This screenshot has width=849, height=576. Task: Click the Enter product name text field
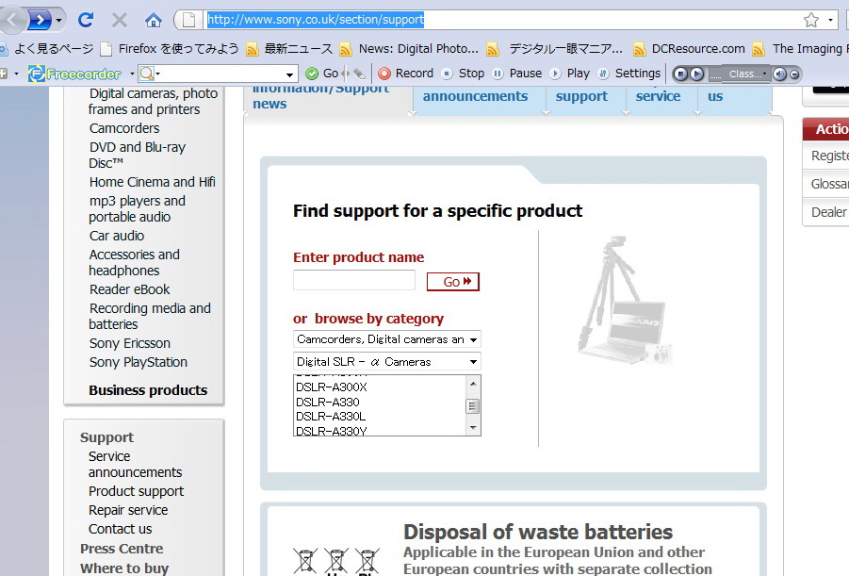click(x=354, y=281)
